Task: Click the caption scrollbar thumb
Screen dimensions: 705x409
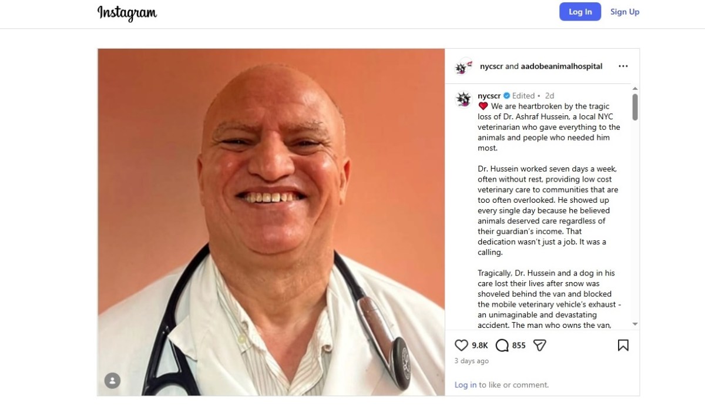Action: click(x=635, y=107)
